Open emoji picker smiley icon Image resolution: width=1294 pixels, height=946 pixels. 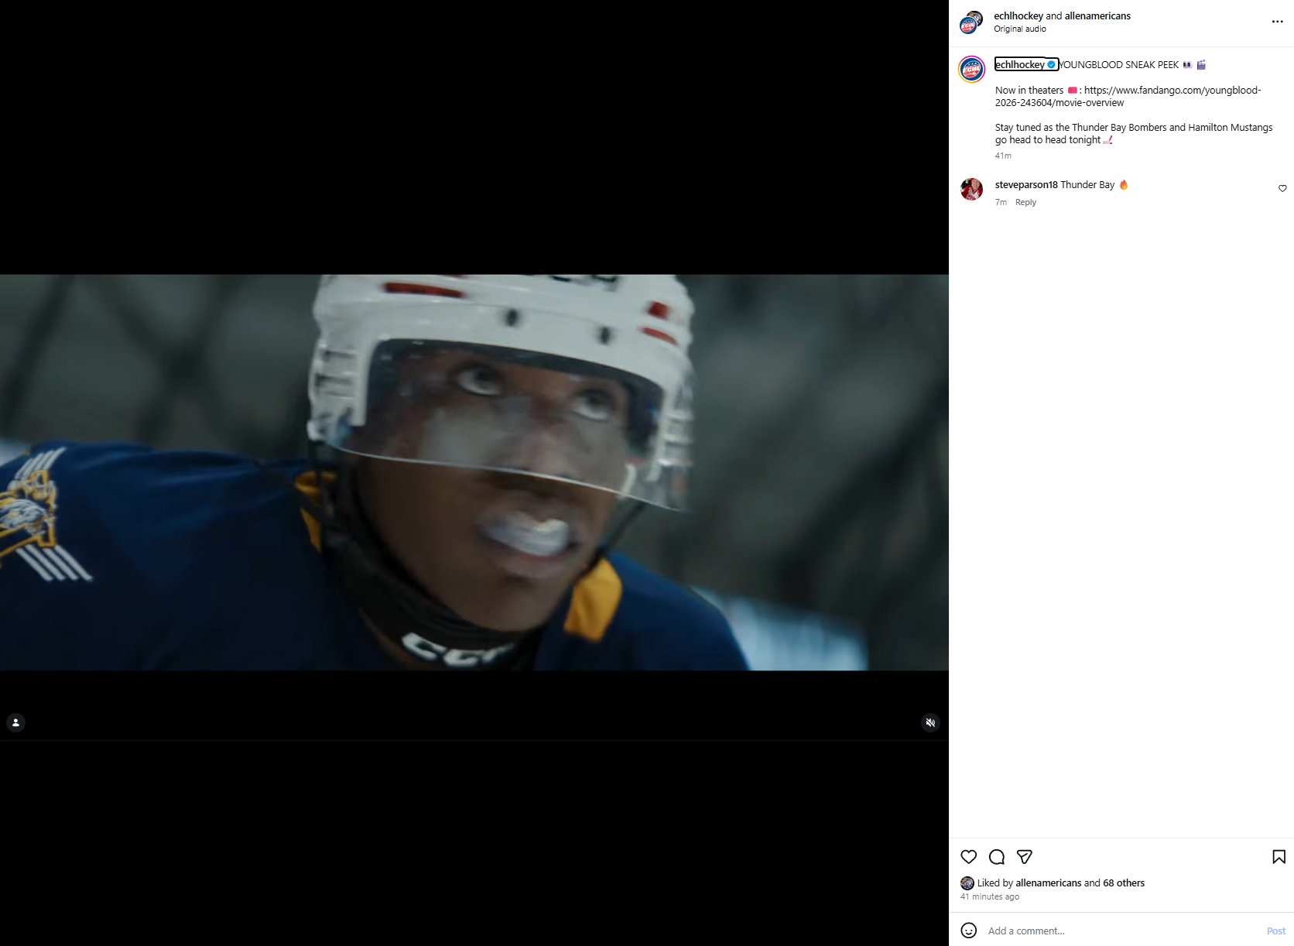[969, 931]
